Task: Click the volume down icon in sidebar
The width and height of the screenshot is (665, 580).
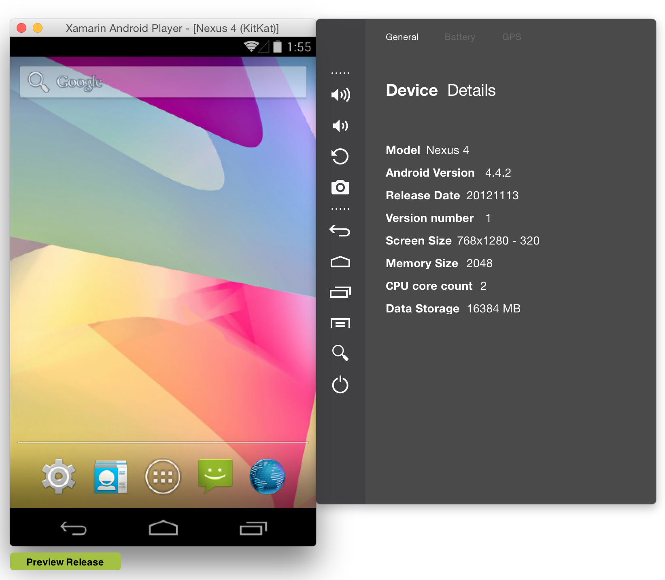Action: (x=340, y=126)
